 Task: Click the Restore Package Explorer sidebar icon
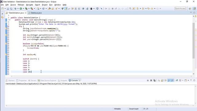tap(2, 14)
